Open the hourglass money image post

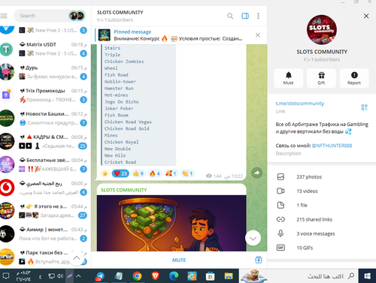pos(171,223)
